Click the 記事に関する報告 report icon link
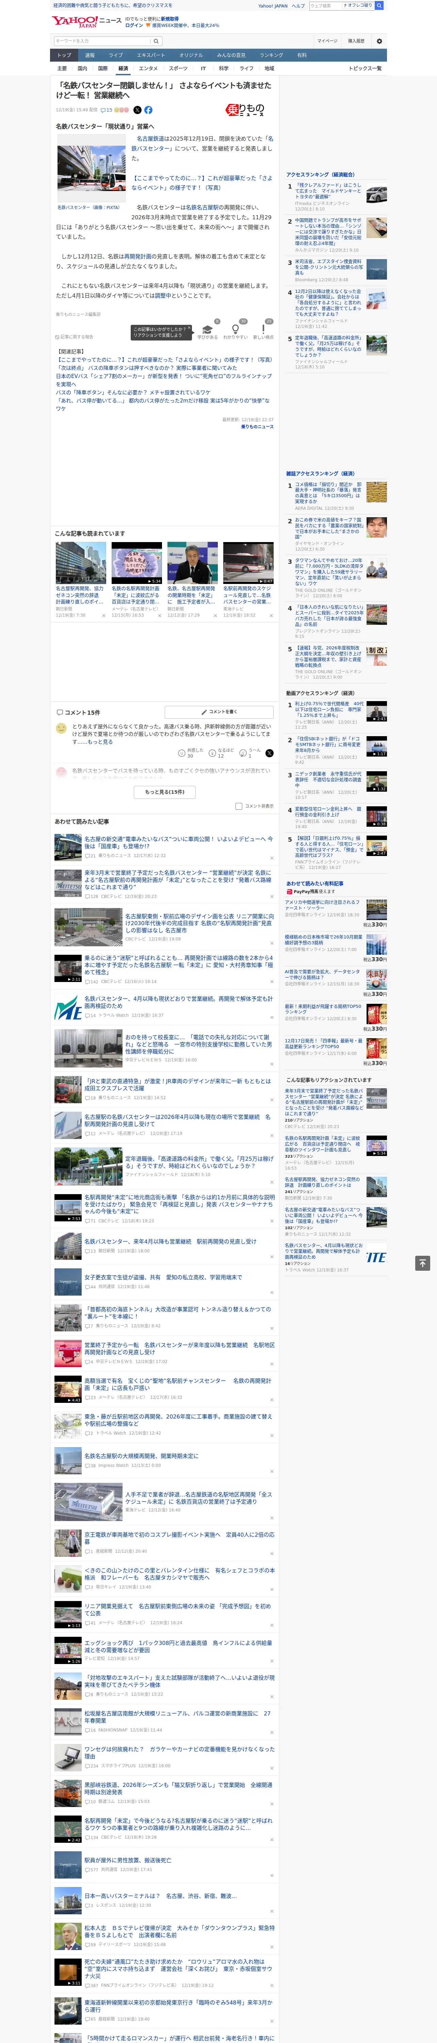This screenshot has height=2043, width=437. tap(74, 337)
